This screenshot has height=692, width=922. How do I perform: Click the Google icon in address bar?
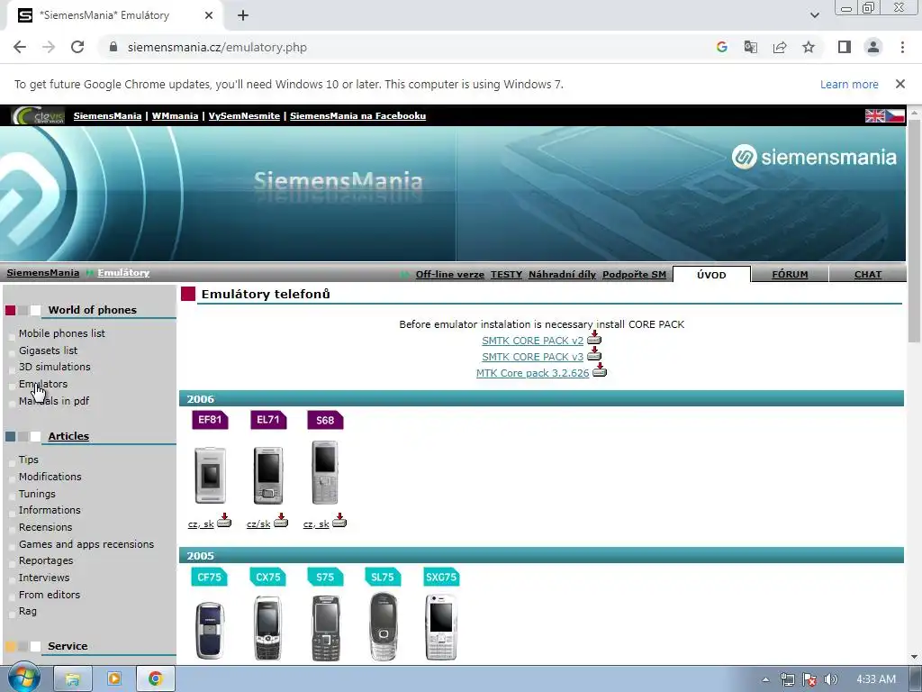point(722,47)
